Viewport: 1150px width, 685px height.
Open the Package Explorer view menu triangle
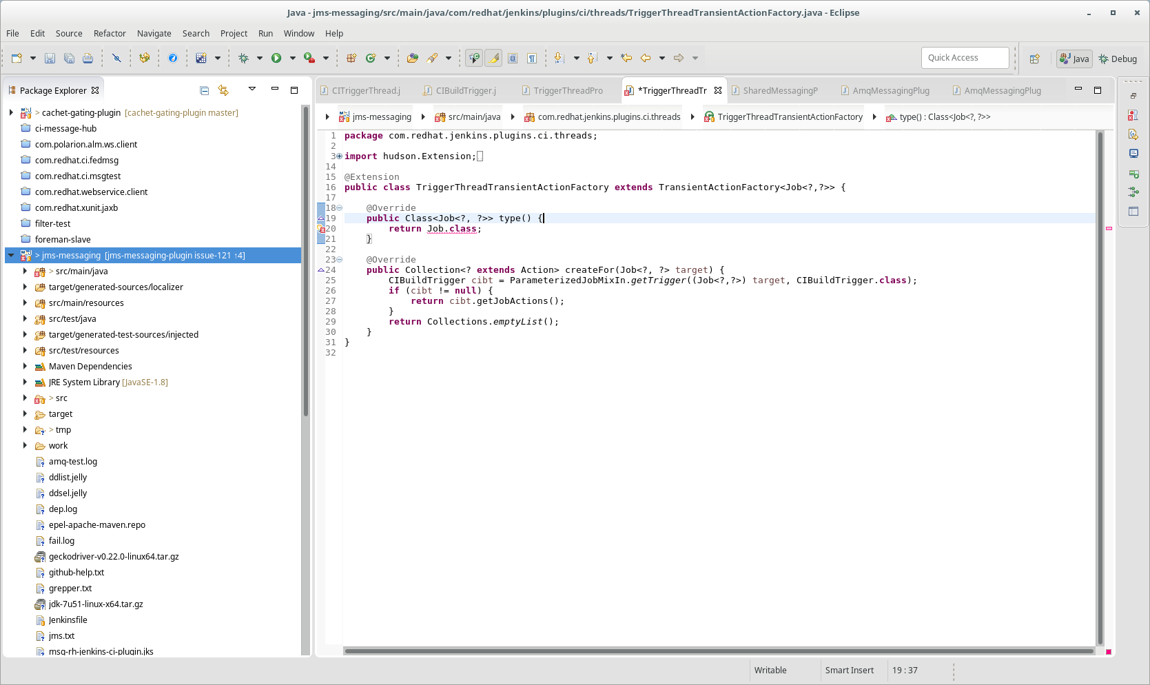[252, 90]
